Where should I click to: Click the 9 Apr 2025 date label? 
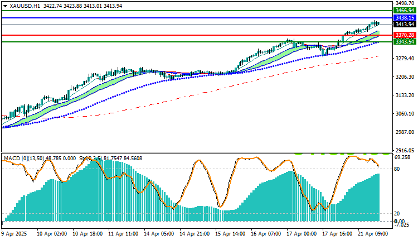14,234
